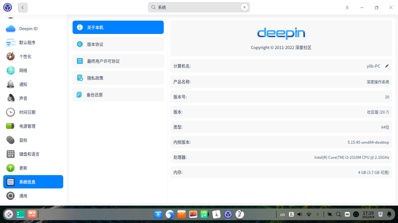Open the onscreen keyboard from the tray
This screenshot has width=398, height=223.
coord(347,214)
